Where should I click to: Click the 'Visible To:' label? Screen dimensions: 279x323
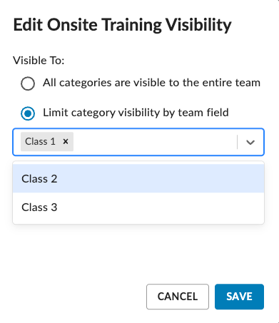coord(39,61)
